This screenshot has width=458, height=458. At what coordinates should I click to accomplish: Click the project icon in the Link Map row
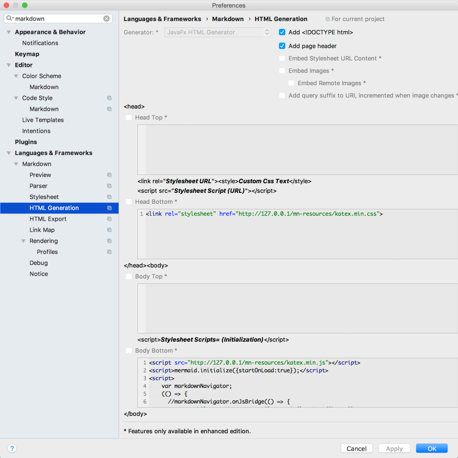[x=109, y=230]
